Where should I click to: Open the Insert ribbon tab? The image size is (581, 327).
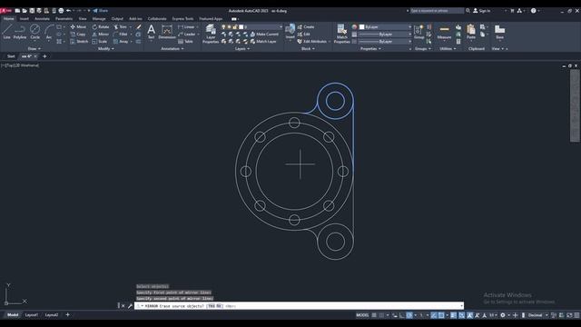pyautogui.click(x=25, y=18)
